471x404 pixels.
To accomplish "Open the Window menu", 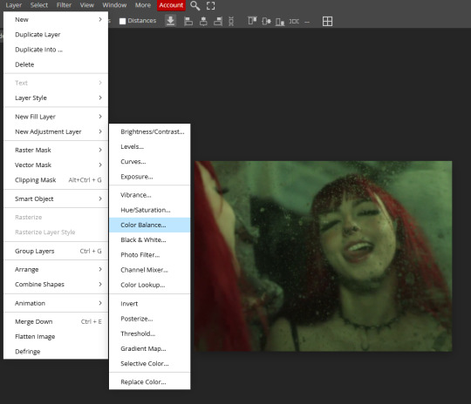I will (114, 5).
